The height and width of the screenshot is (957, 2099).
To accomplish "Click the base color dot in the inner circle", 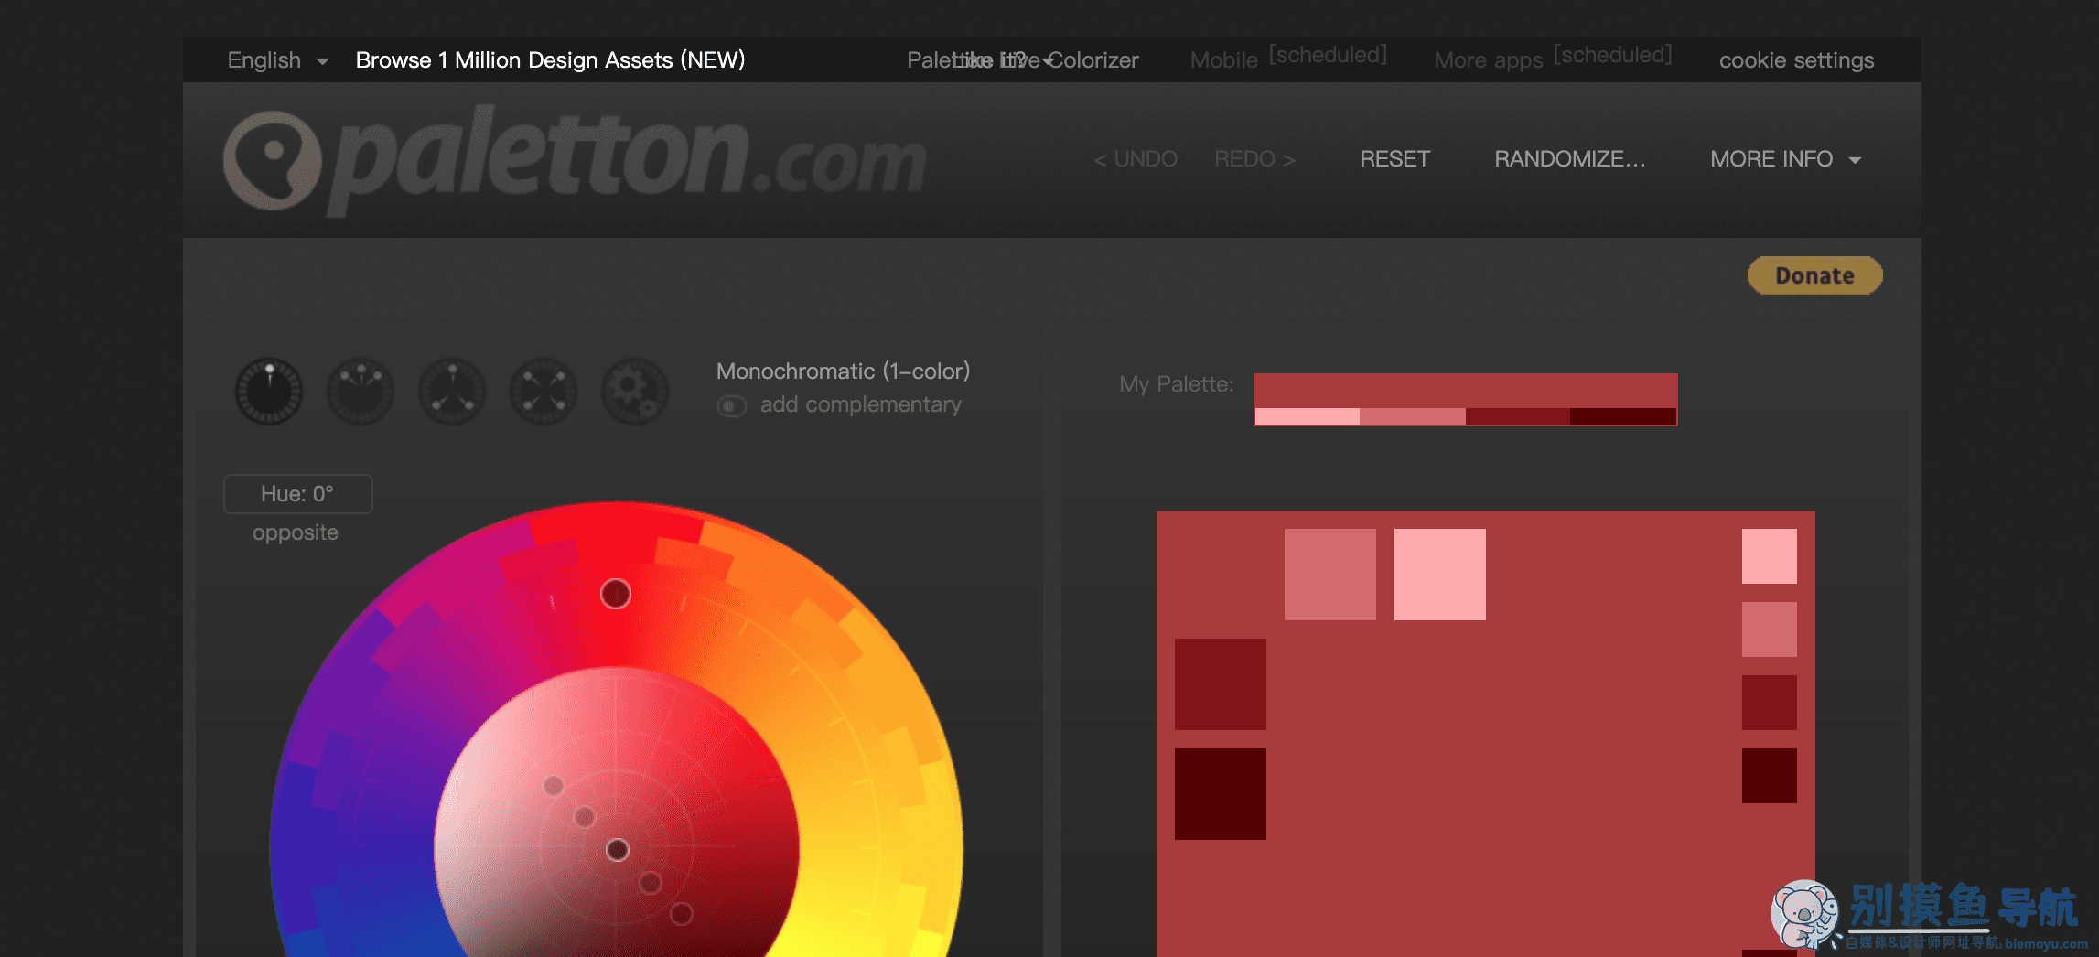I will coord(618,850).
